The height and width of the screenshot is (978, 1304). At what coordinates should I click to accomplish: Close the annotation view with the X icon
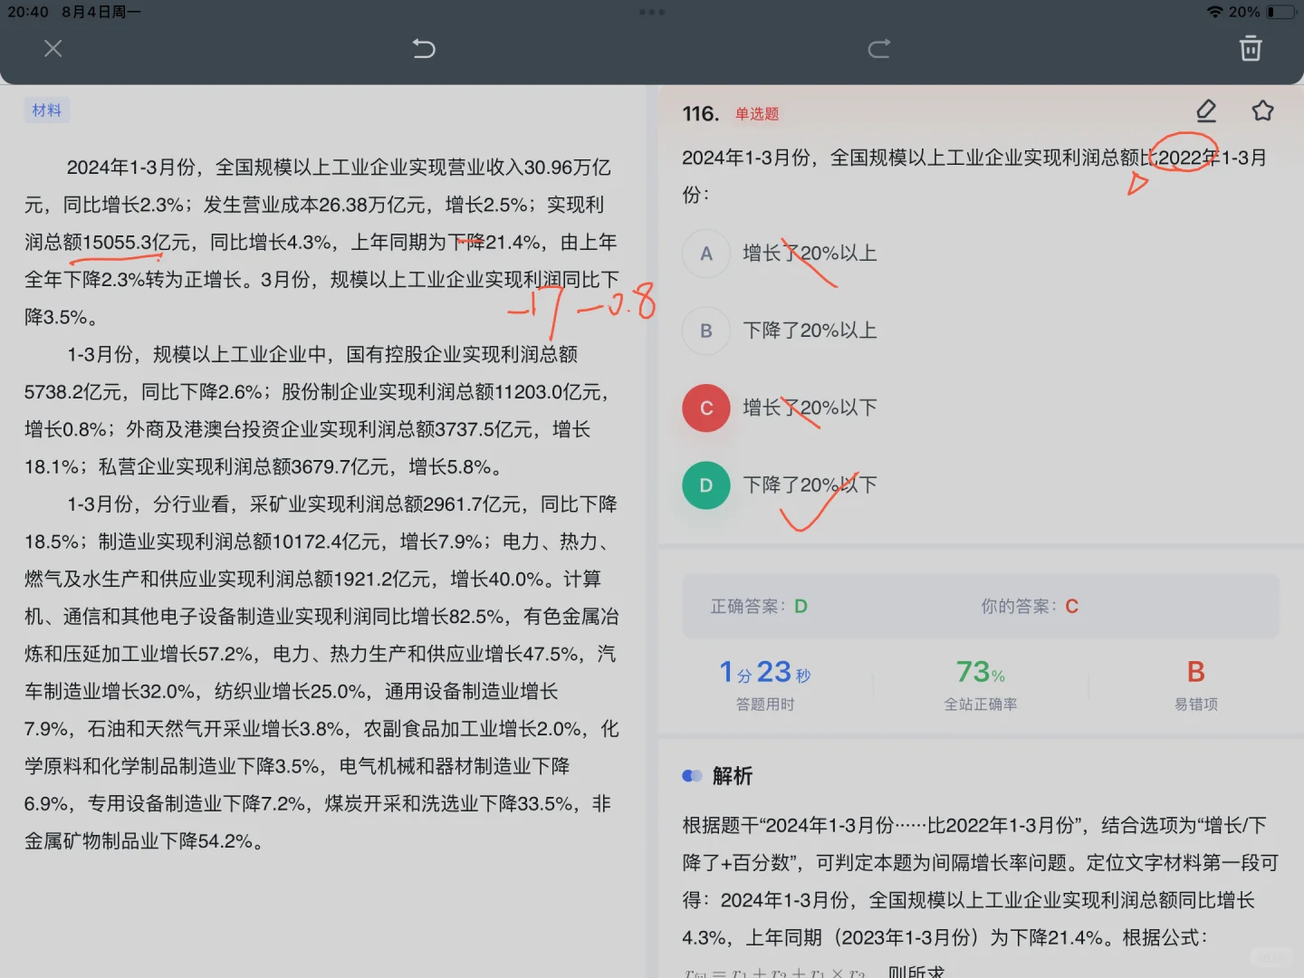[x=53, y=49]
